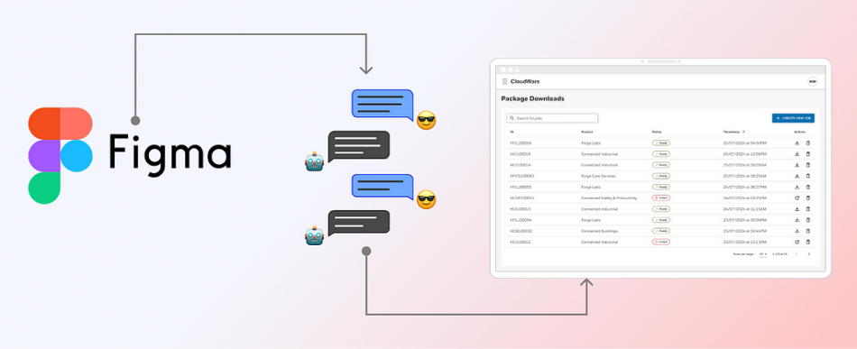The image size is (857, 349).
Task: Click the user avatar in CloudWare header
Action: coord(812,81)
